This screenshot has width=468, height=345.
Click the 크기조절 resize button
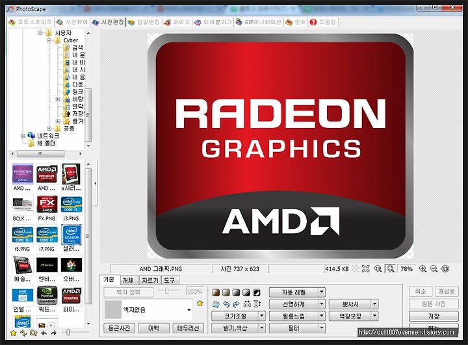(x=235, y=316)
